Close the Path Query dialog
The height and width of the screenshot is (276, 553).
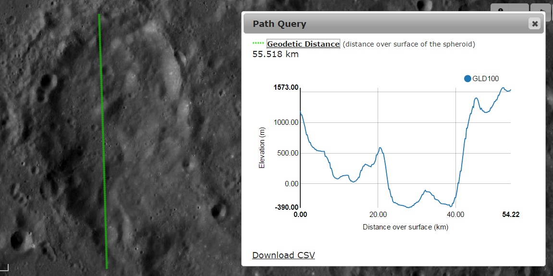(535, 24)
